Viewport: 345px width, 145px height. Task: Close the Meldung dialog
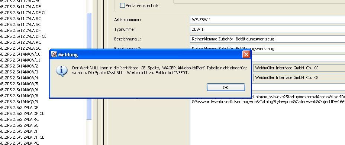coord(246,55)
